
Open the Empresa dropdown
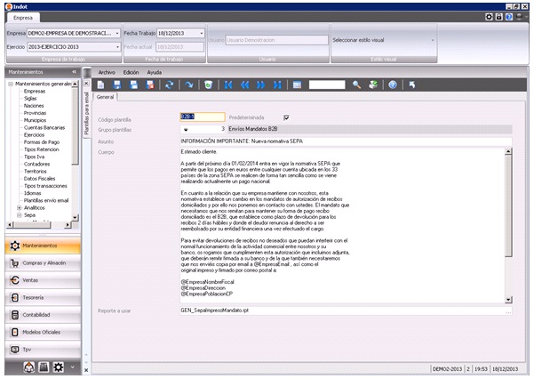[x=116, y=31]
